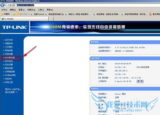Click the 断线 disconnect button
Screen dimensions: 160x115
tap(140, 81)
